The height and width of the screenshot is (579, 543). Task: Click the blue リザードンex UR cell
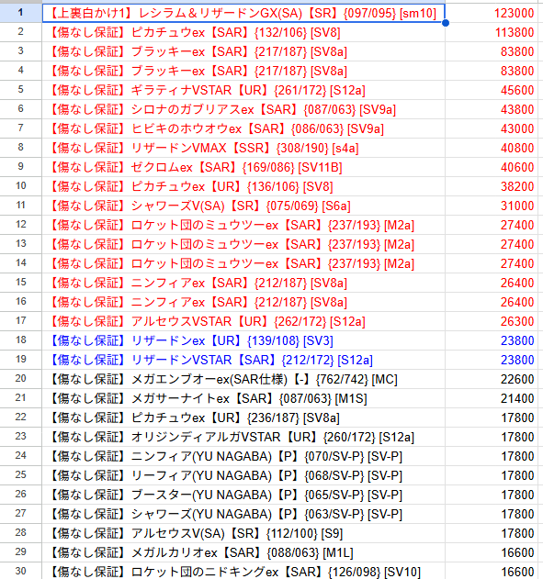tap(243, 340)
